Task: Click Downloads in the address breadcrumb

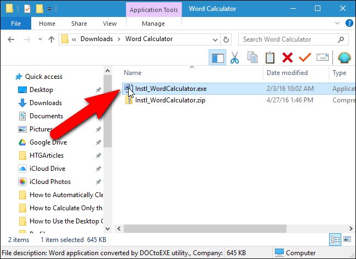Action: (97, 39)
